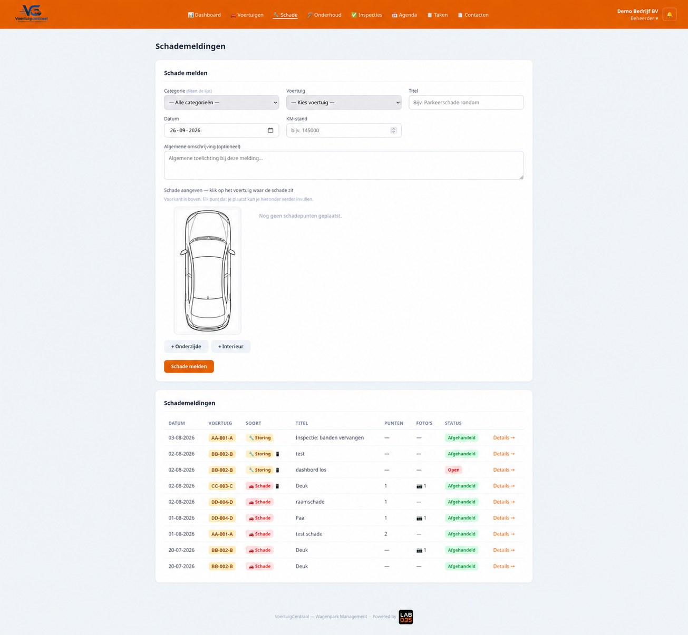688x635 pixels.
Task: Click the KM-stand number field
Action: click(x=344, y=130)
